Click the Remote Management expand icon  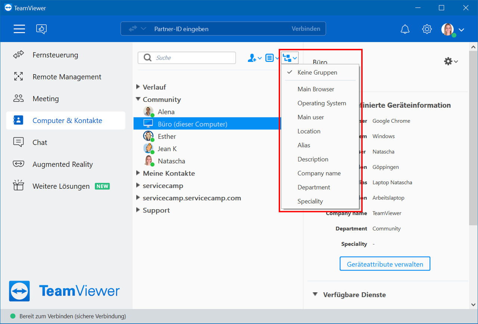(18, 77)
